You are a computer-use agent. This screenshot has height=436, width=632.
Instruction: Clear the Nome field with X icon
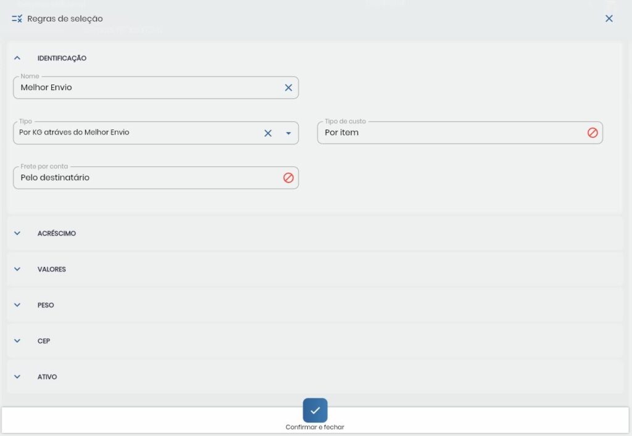(x=288, y=88)
